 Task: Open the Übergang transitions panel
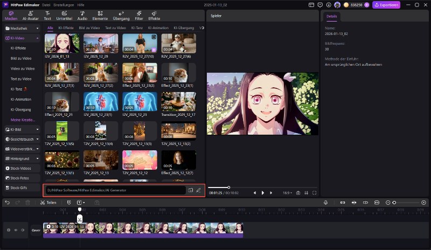[x=121, y=15]
